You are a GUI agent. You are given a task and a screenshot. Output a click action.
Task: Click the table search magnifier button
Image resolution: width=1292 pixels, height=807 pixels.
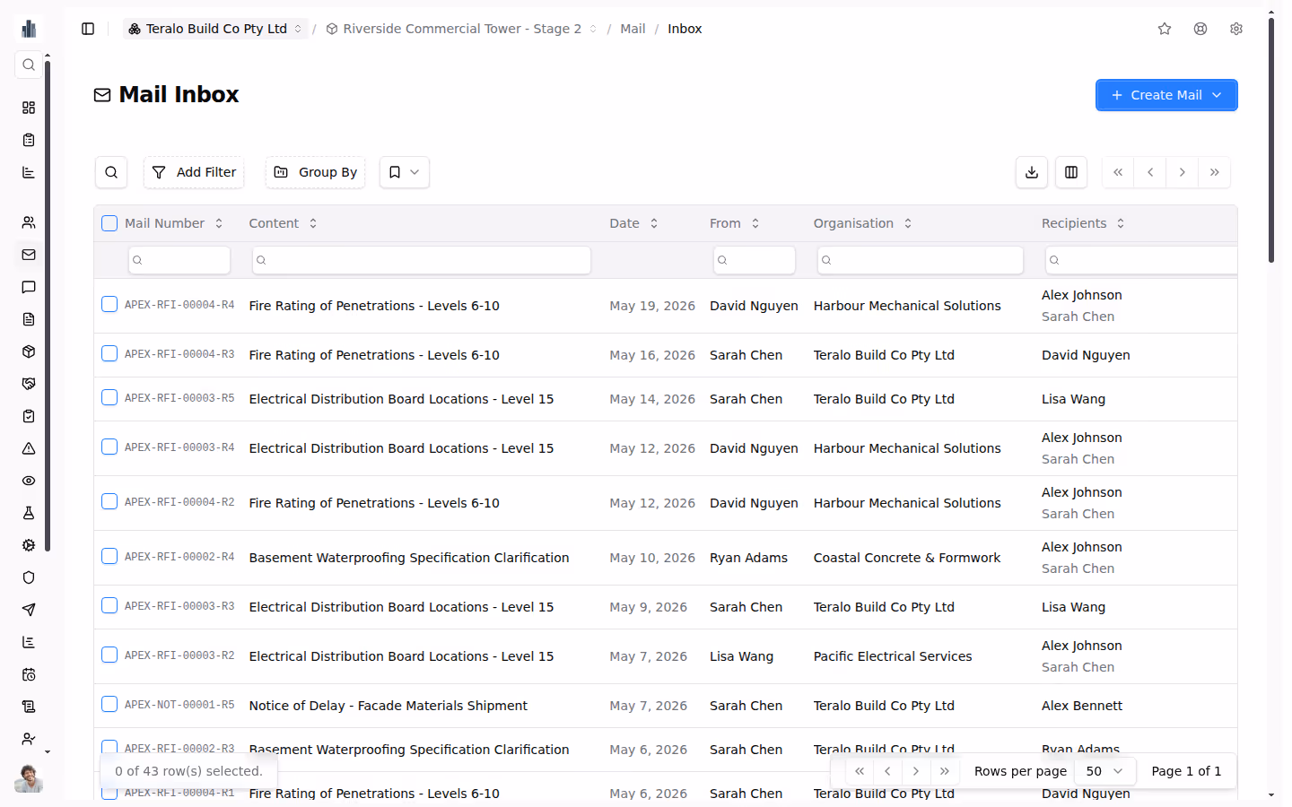click(x=111, y=172)
